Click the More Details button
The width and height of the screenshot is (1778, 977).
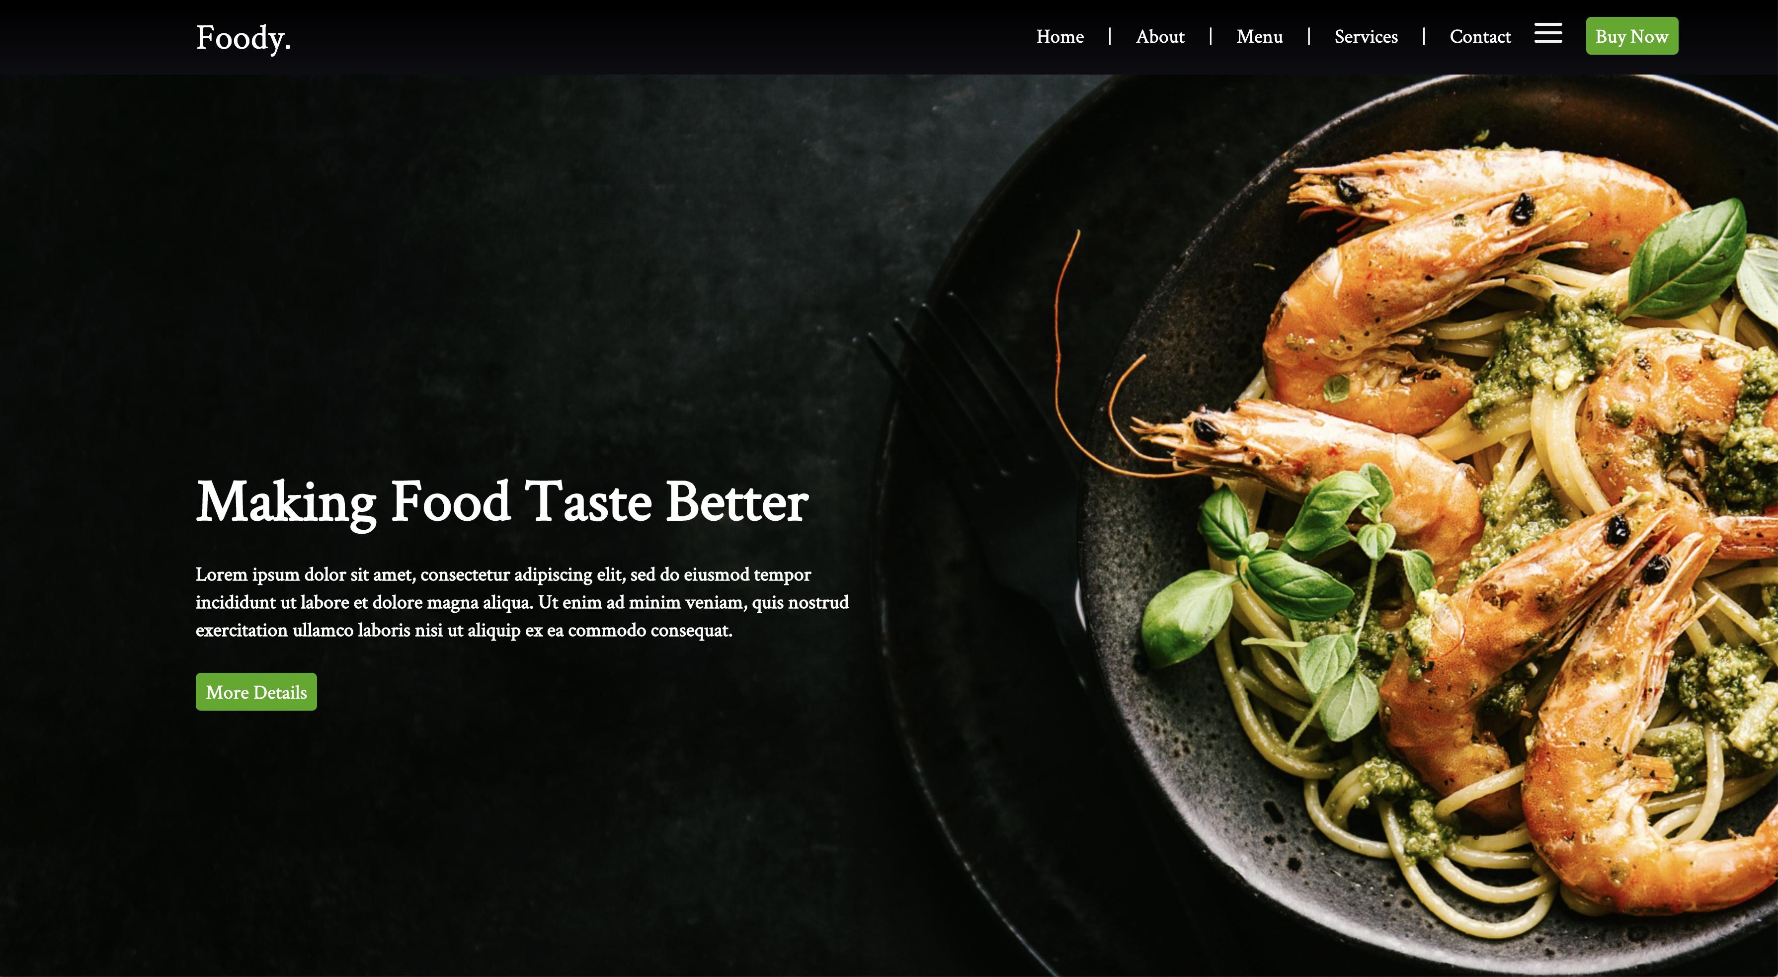pos(256,692)
